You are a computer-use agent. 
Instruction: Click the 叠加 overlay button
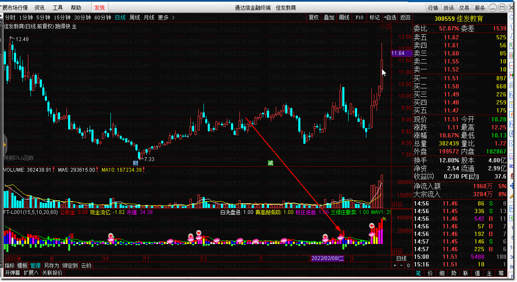pos(329,17)
